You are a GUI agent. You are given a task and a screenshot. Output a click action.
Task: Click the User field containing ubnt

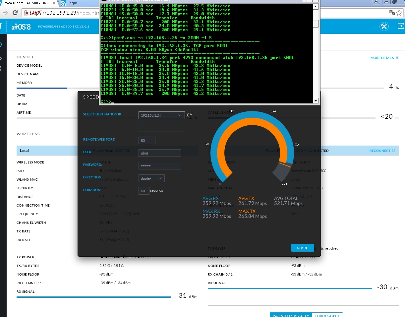(x=160, y=153)
